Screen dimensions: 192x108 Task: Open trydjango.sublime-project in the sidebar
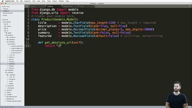(x=14, y=101)
